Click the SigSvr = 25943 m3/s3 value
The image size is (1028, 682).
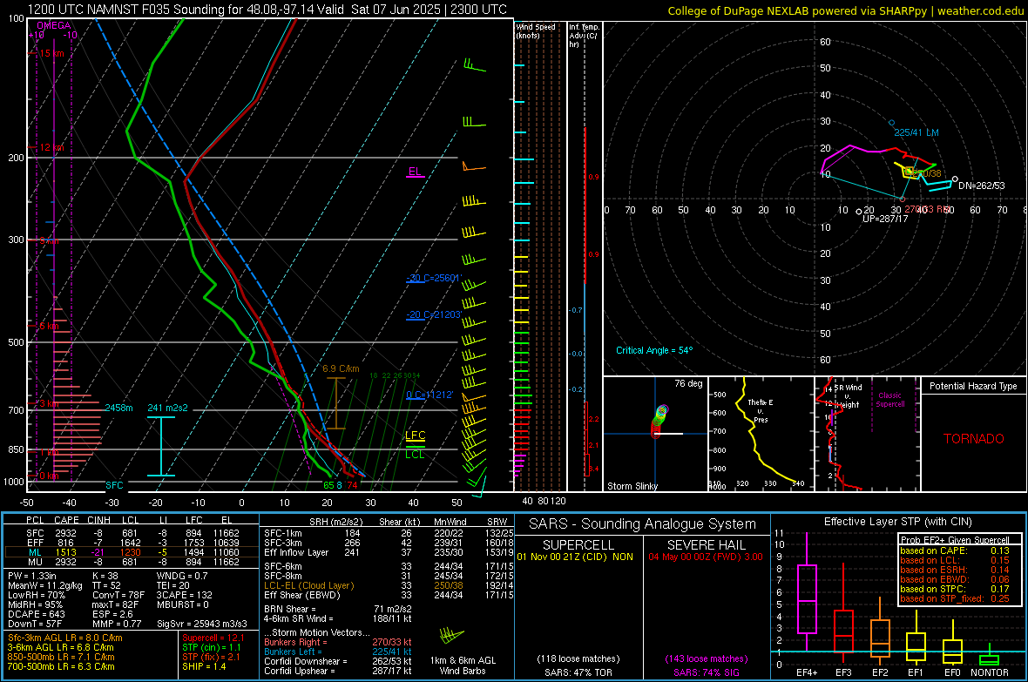[202, 625]
